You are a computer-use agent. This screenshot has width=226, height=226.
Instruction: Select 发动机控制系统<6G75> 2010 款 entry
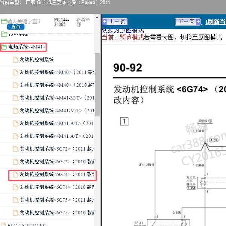click(57, 212)
